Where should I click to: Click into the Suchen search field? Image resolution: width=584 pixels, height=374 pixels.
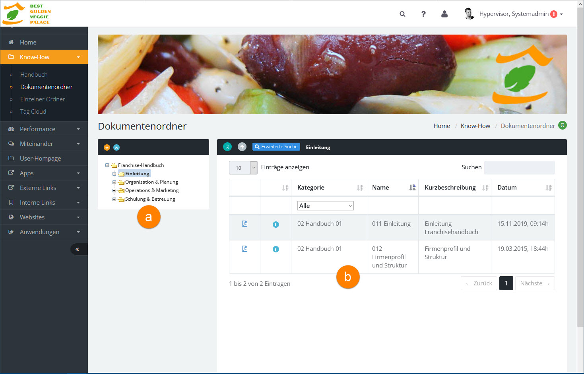(x=519, y=168)
